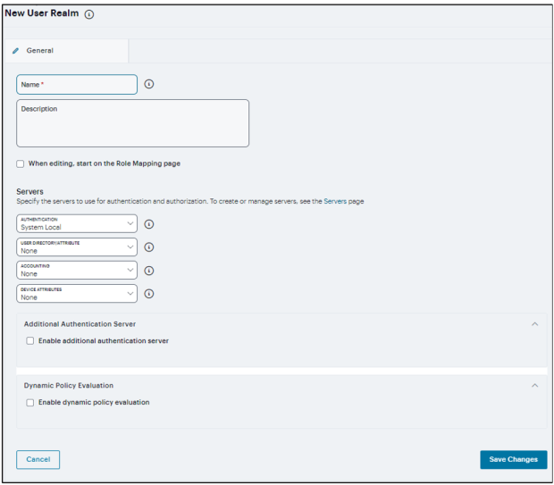
Task: Click info icon beside Accounting dropdown
Action: pos(149,271)
